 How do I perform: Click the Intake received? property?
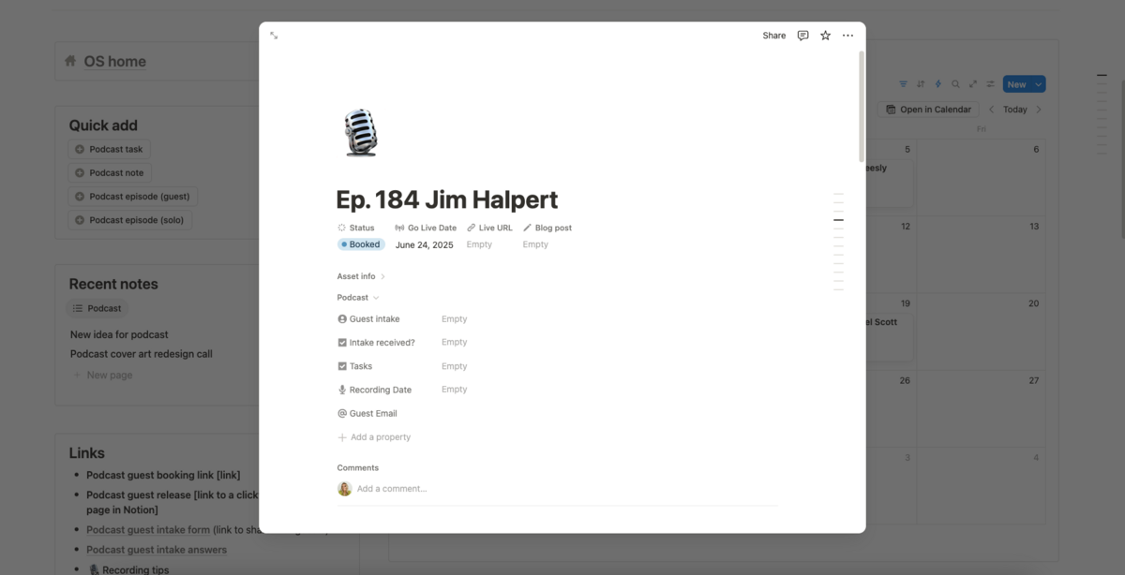(376, 343)
